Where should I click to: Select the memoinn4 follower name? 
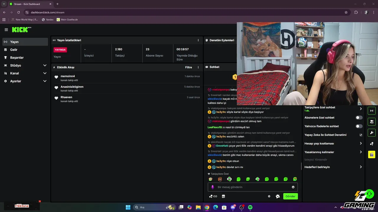(68, 76)
